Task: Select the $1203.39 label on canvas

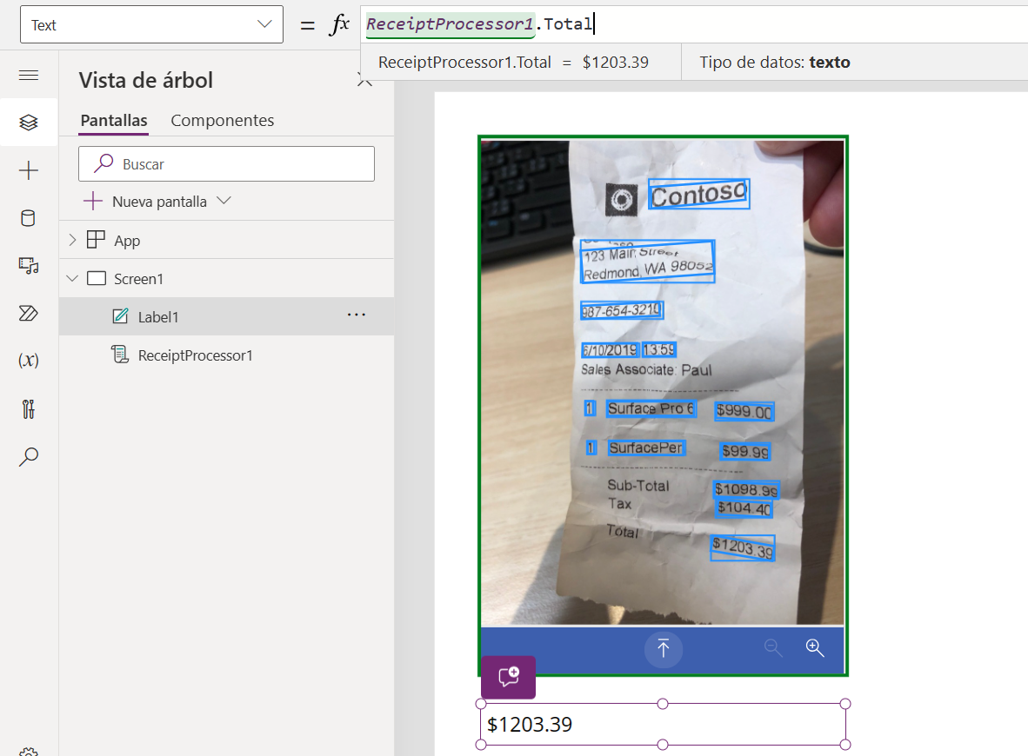Action: pyautogui.click(x=663, y=724)
